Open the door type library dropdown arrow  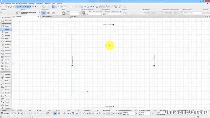[39, 13]
